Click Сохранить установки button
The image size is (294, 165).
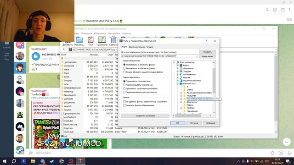[x=145, y=116]
